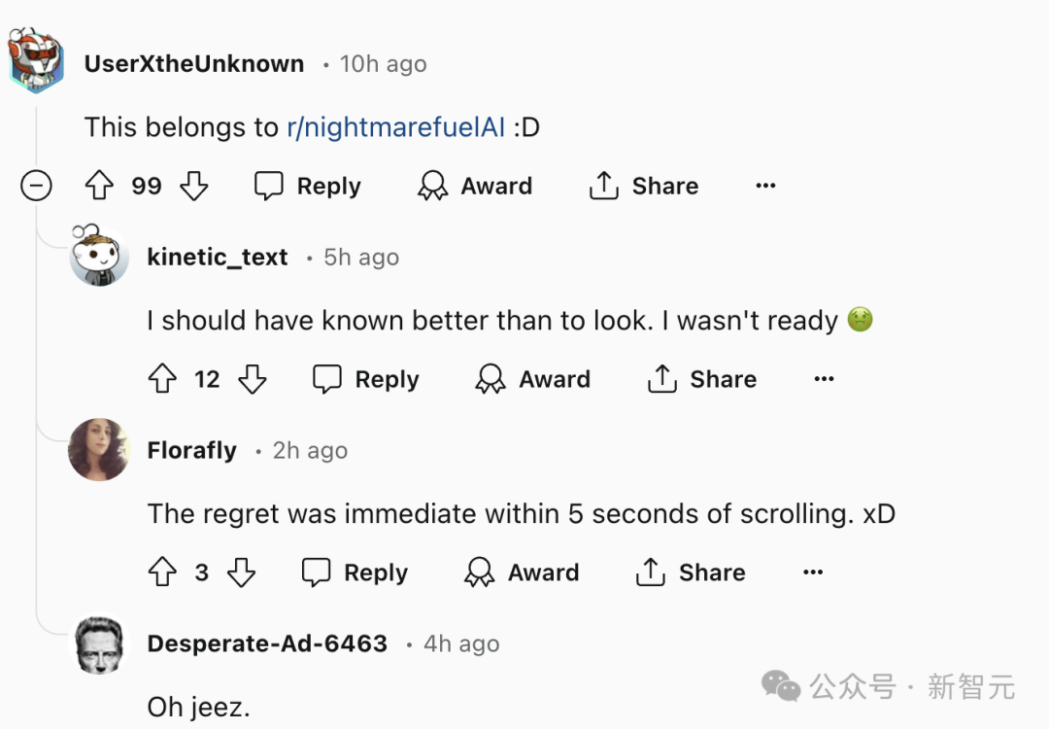1049x729 pixels.
Task: Open more options on kinetic_text's reply
Action: (x=824, y=379)
